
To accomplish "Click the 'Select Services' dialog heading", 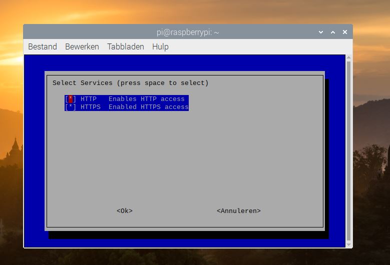I will (x=130, y=83).
